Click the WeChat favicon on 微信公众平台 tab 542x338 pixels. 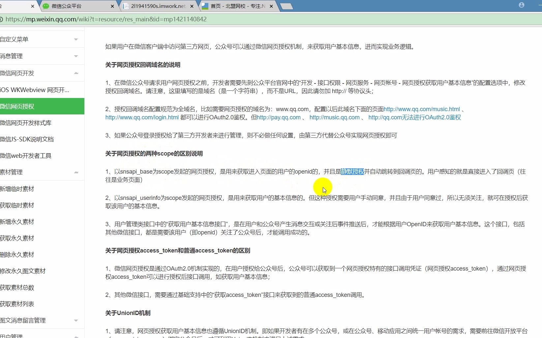tap(46, 6)
